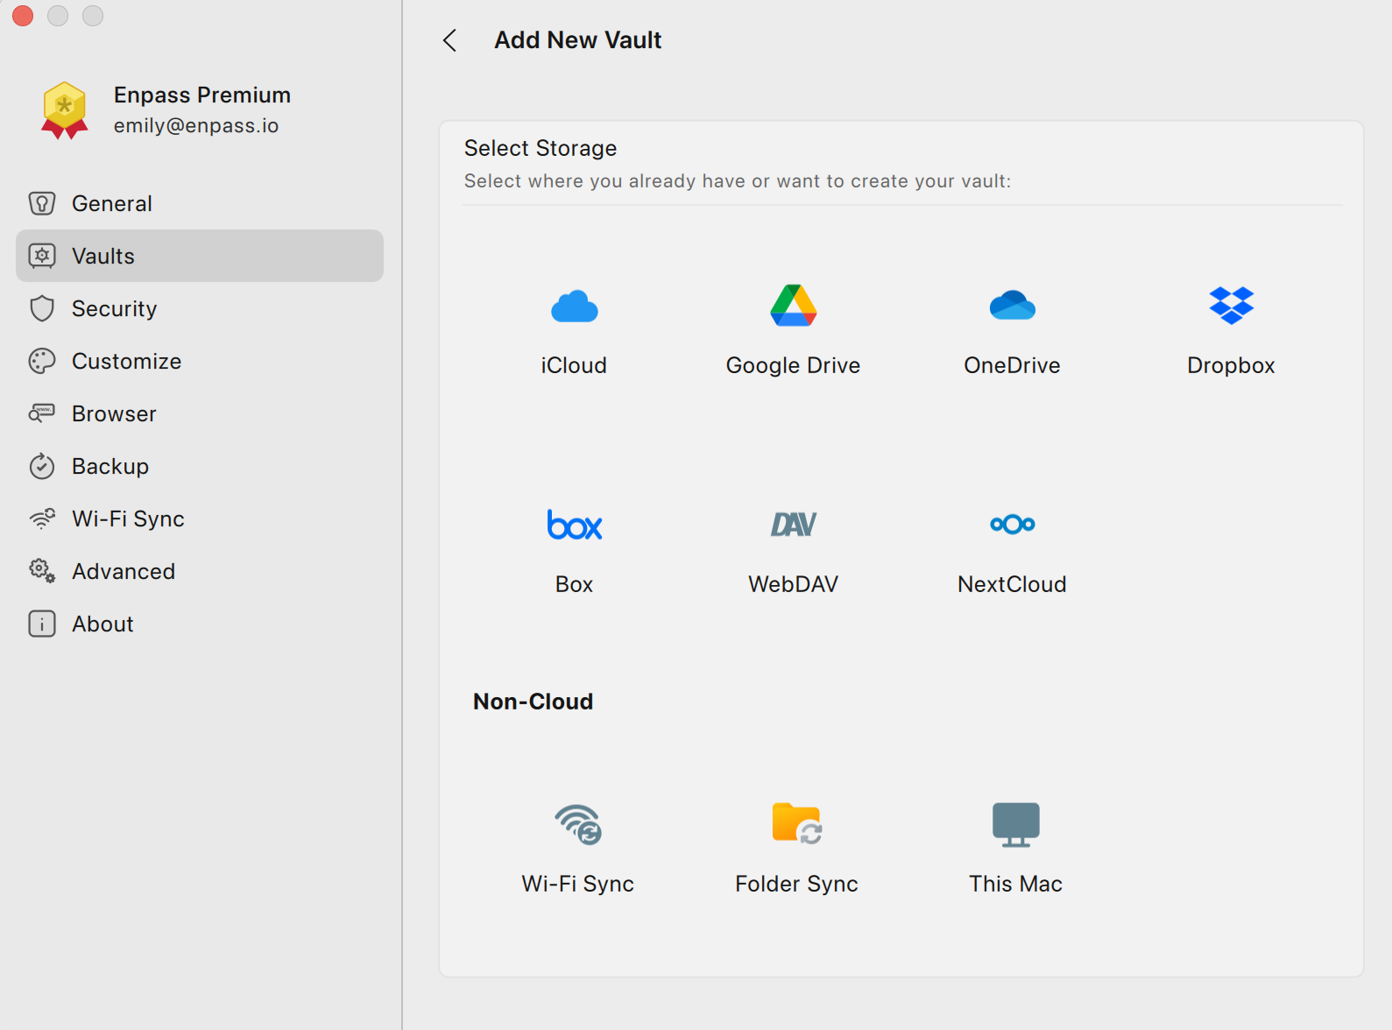
Task: Click the iCloud label
Action: coord(574,365)
